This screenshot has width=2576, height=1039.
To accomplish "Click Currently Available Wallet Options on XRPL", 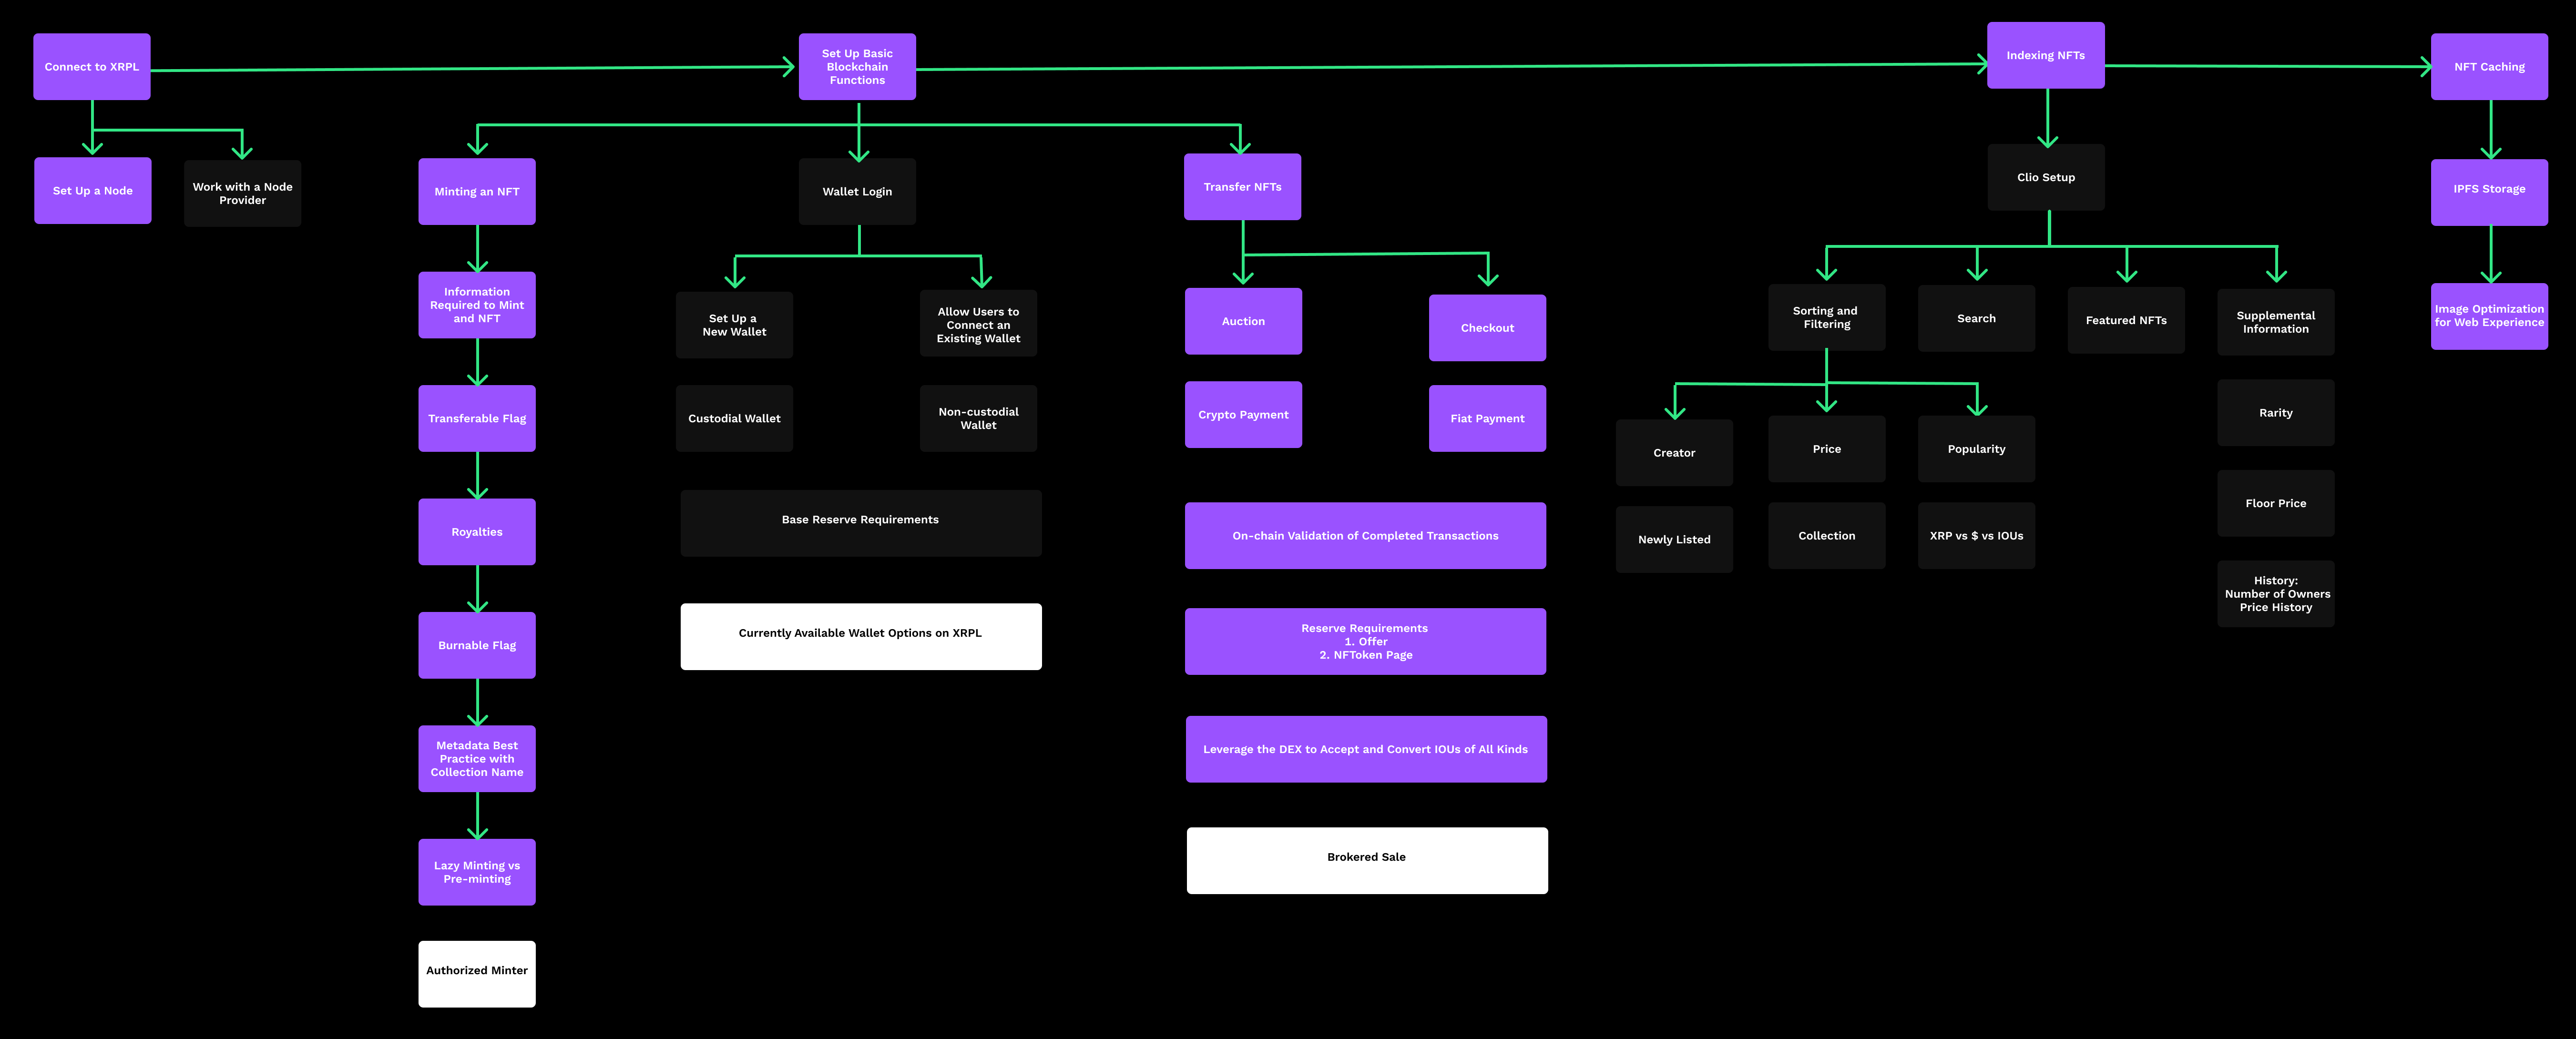I will 860,635.
